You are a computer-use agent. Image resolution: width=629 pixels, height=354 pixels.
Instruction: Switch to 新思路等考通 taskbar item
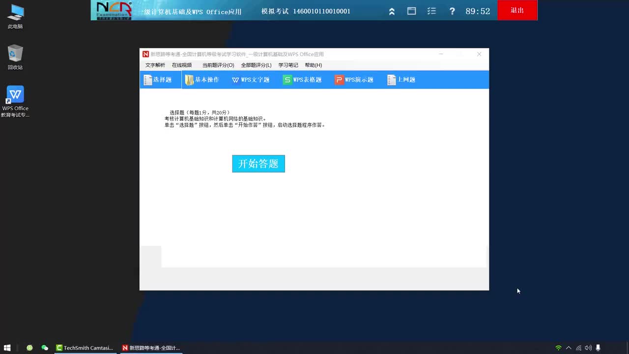coord(151,348)
